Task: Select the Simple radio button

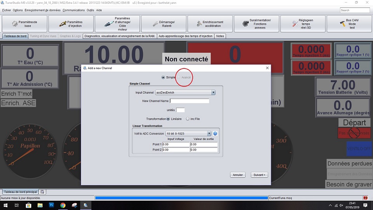Action: coord(163,77)
